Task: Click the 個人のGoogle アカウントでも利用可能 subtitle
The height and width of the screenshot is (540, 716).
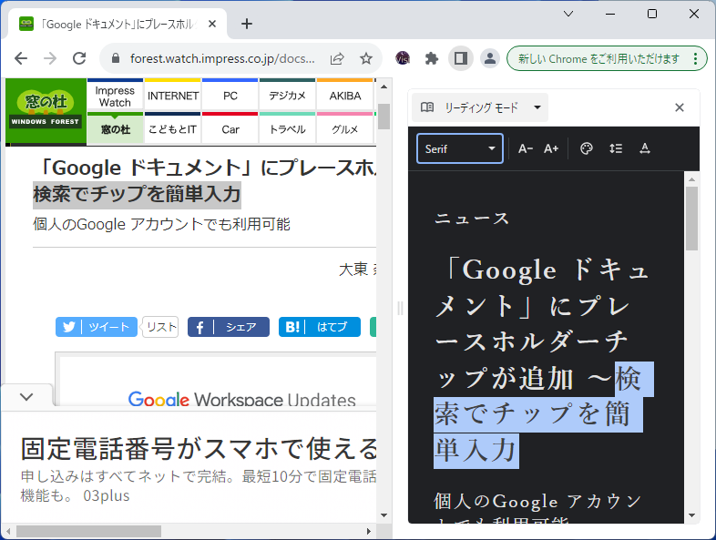Action: tap(161, 224)
